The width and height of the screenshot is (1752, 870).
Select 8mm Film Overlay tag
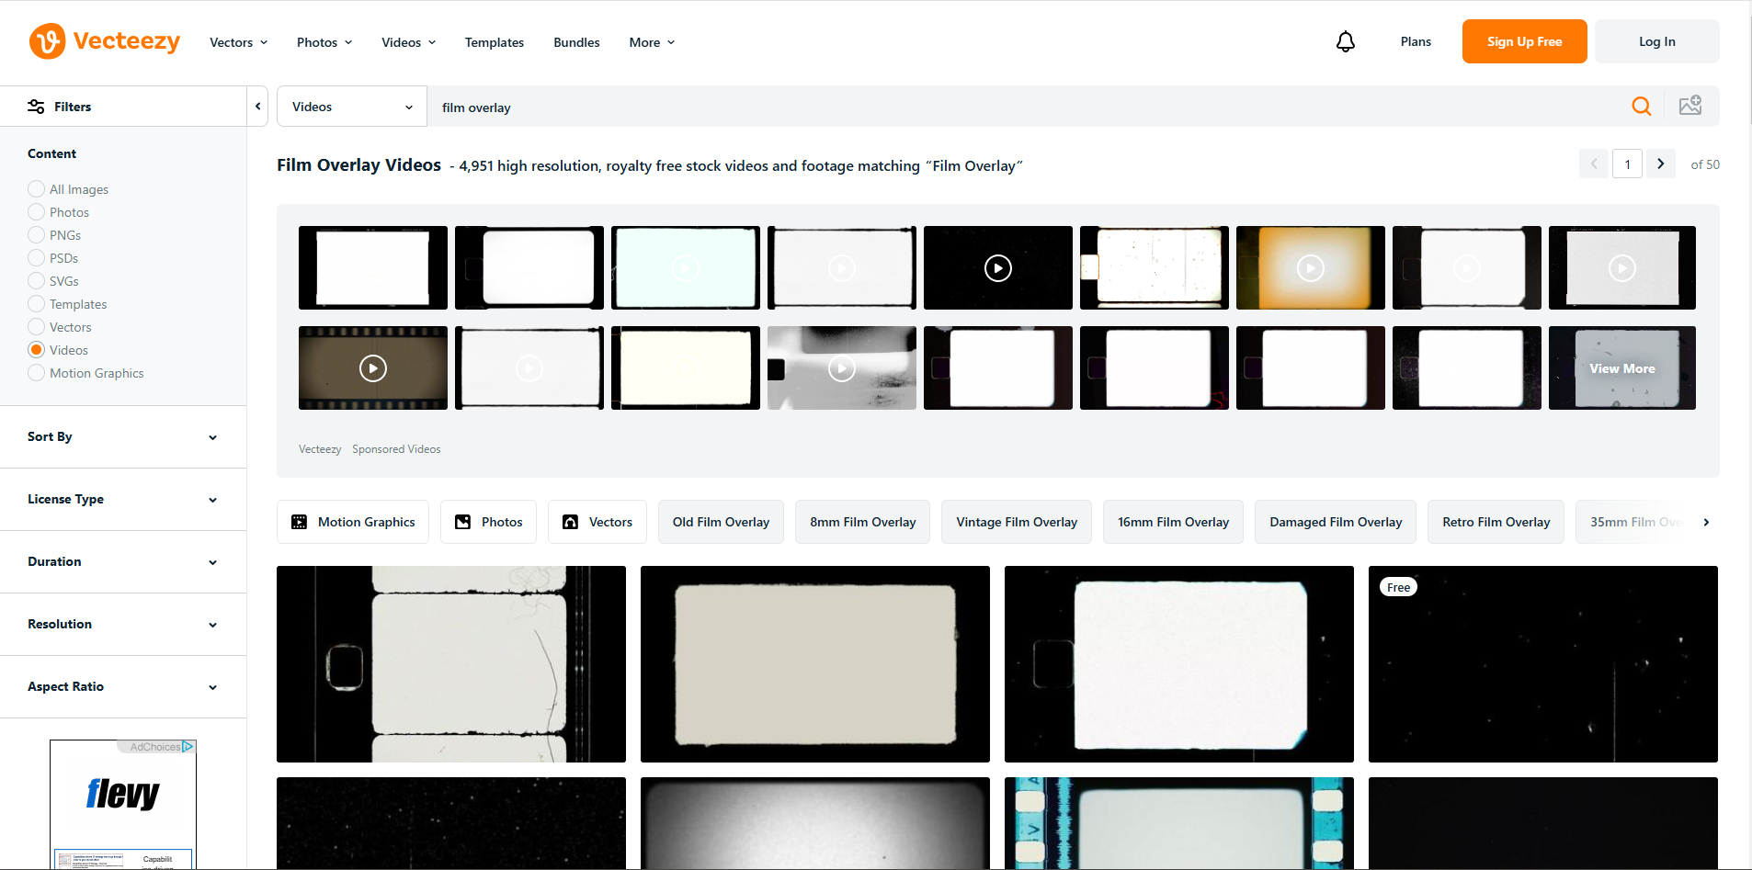(863, 522)
